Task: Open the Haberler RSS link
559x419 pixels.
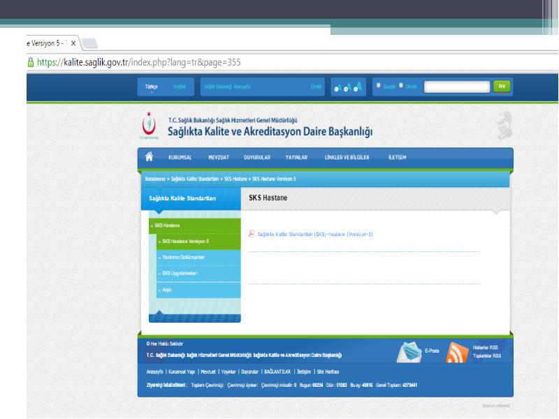Action: coord(485,347)
